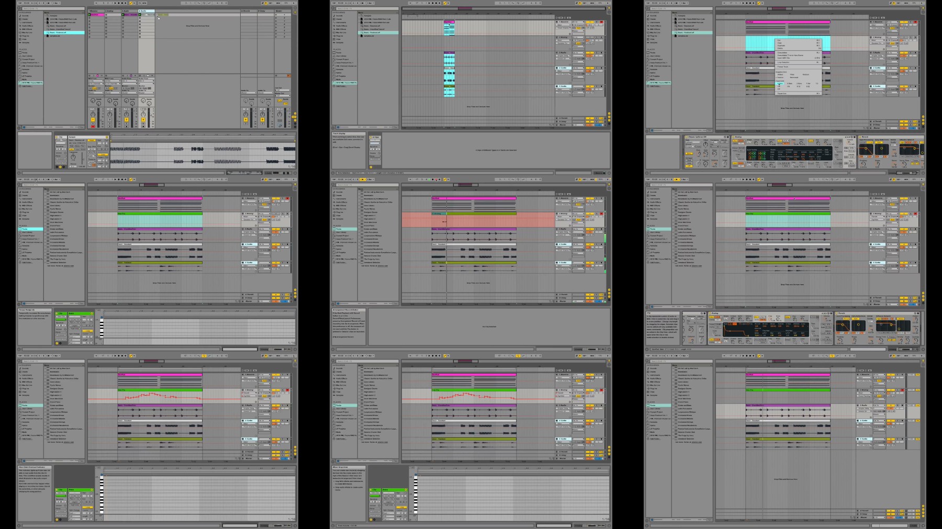Adjust Transpose knob in Session View clip box
The height and width of the screenshot is (529, 942).
(x=73, y=157)
